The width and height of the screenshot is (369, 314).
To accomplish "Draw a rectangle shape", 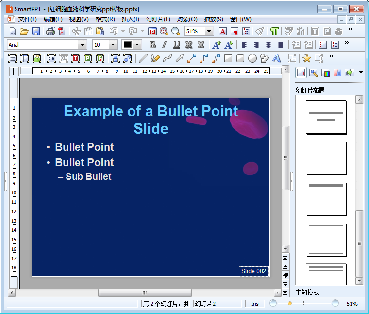I will click(x=228, y=58).
